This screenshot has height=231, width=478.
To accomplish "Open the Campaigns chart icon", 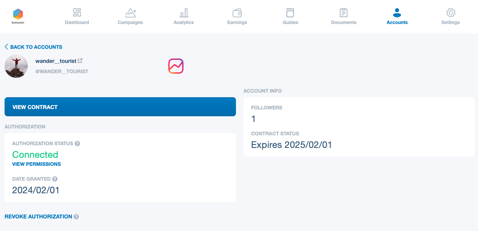I will pos(130,13).
